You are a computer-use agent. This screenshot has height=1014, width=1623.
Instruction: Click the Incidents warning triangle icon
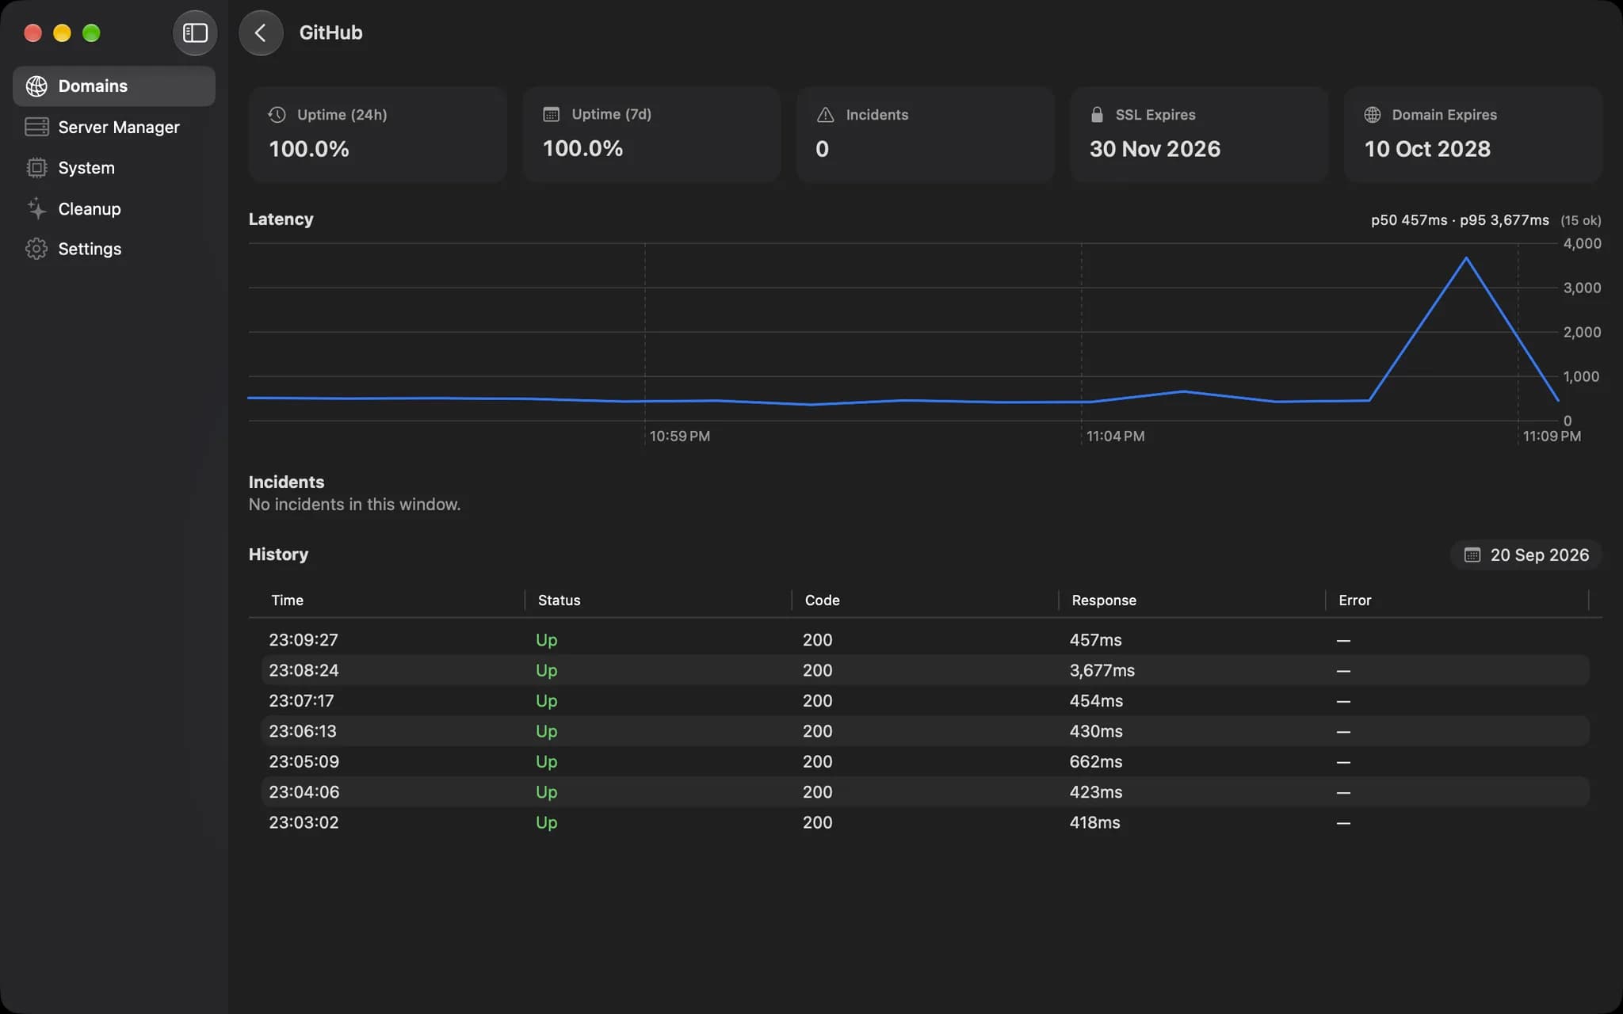[x=825, y=114]
